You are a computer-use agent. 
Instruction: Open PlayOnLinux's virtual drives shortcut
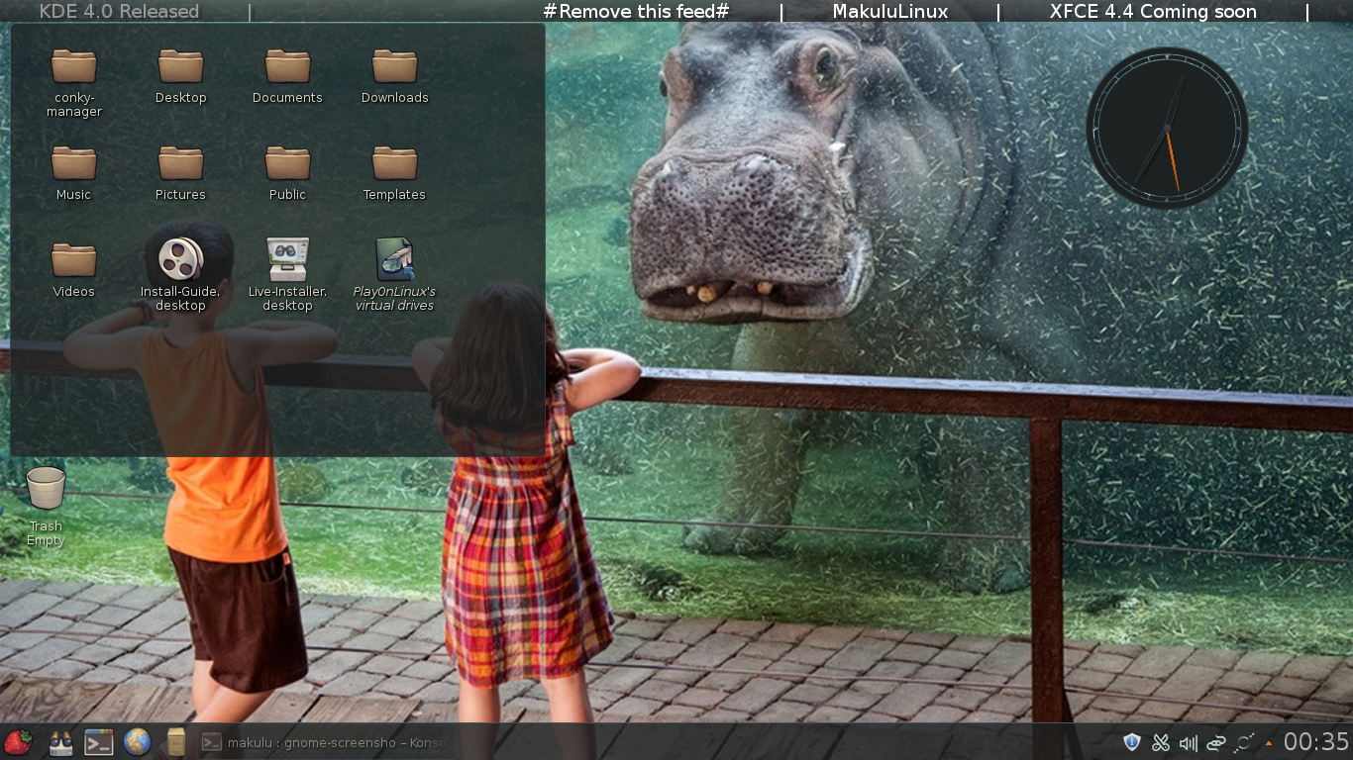[x=394, y=275]
